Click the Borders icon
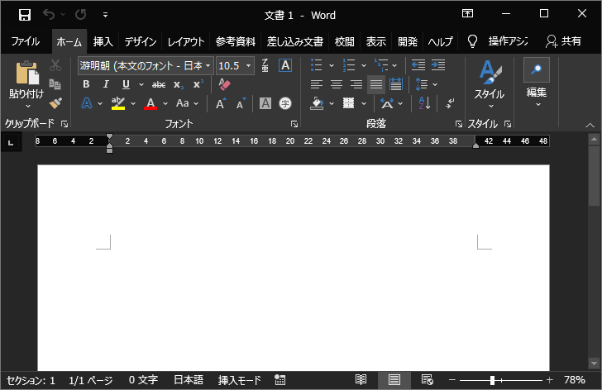Image resolution: width=602 pixels, height=390 pixels. click(349, 103)
